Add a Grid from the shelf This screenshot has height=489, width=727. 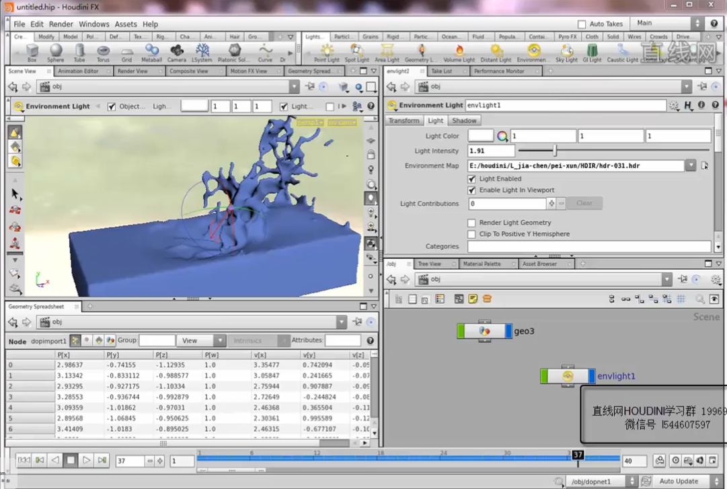pyautogui.click(x=126, y=52)
